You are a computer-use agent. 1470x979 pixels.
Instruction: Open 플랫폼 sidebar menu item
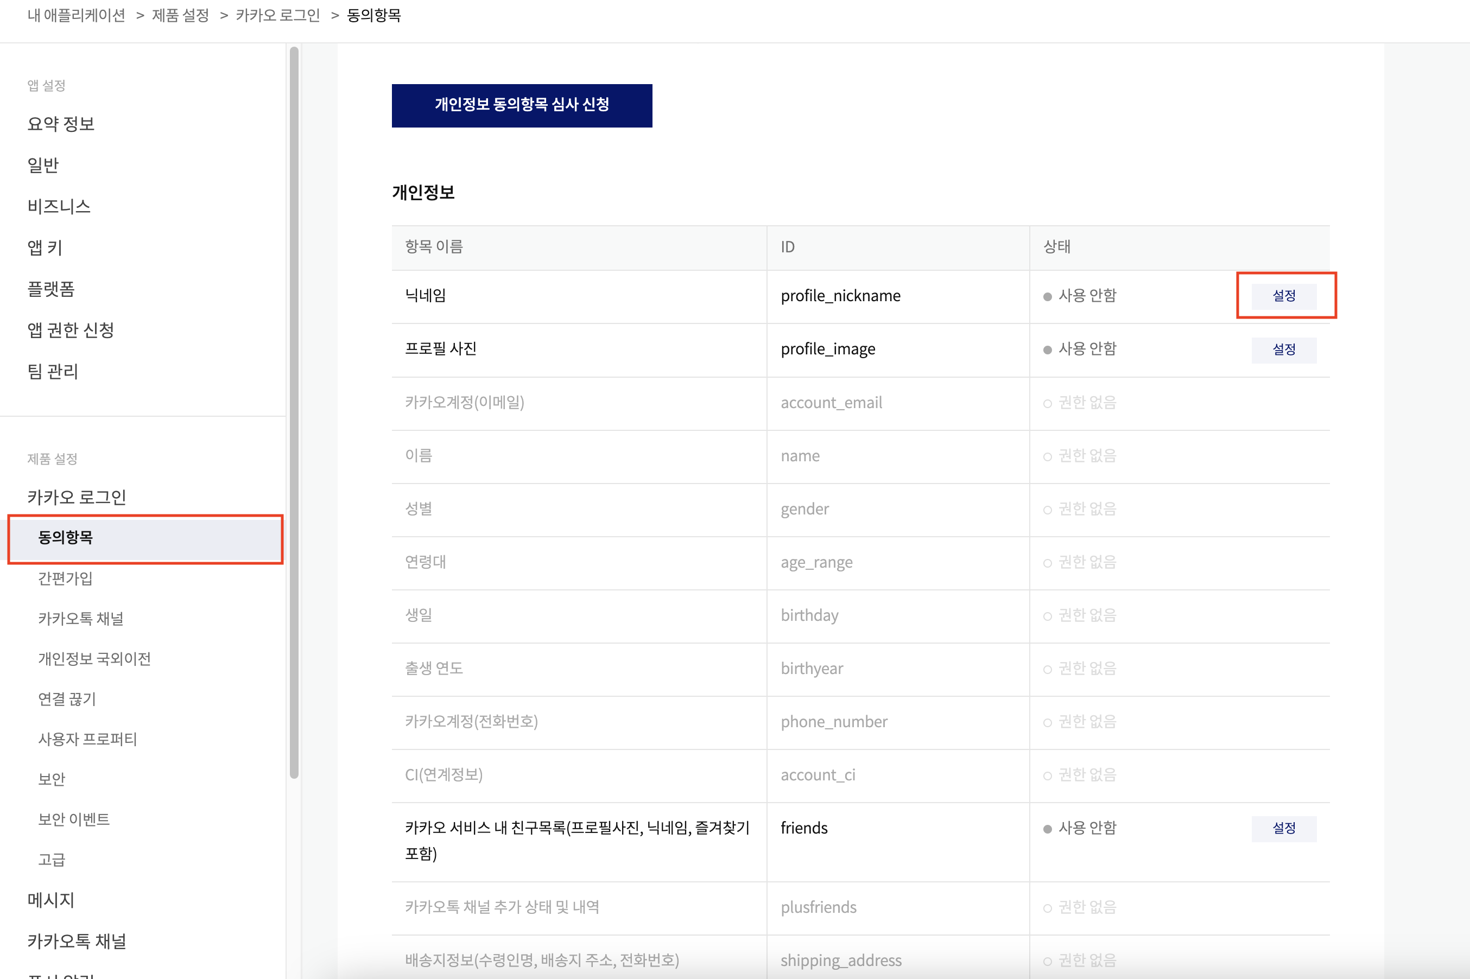pyautogui.click(x=50, y=289)
